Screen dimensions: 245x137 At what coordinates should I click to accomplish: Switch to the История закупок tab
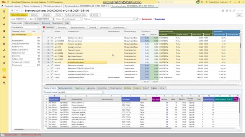pos(116,88)
